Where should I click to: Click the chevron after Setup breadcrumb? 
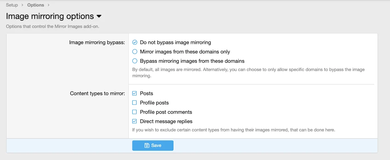[x=23, y=5]
